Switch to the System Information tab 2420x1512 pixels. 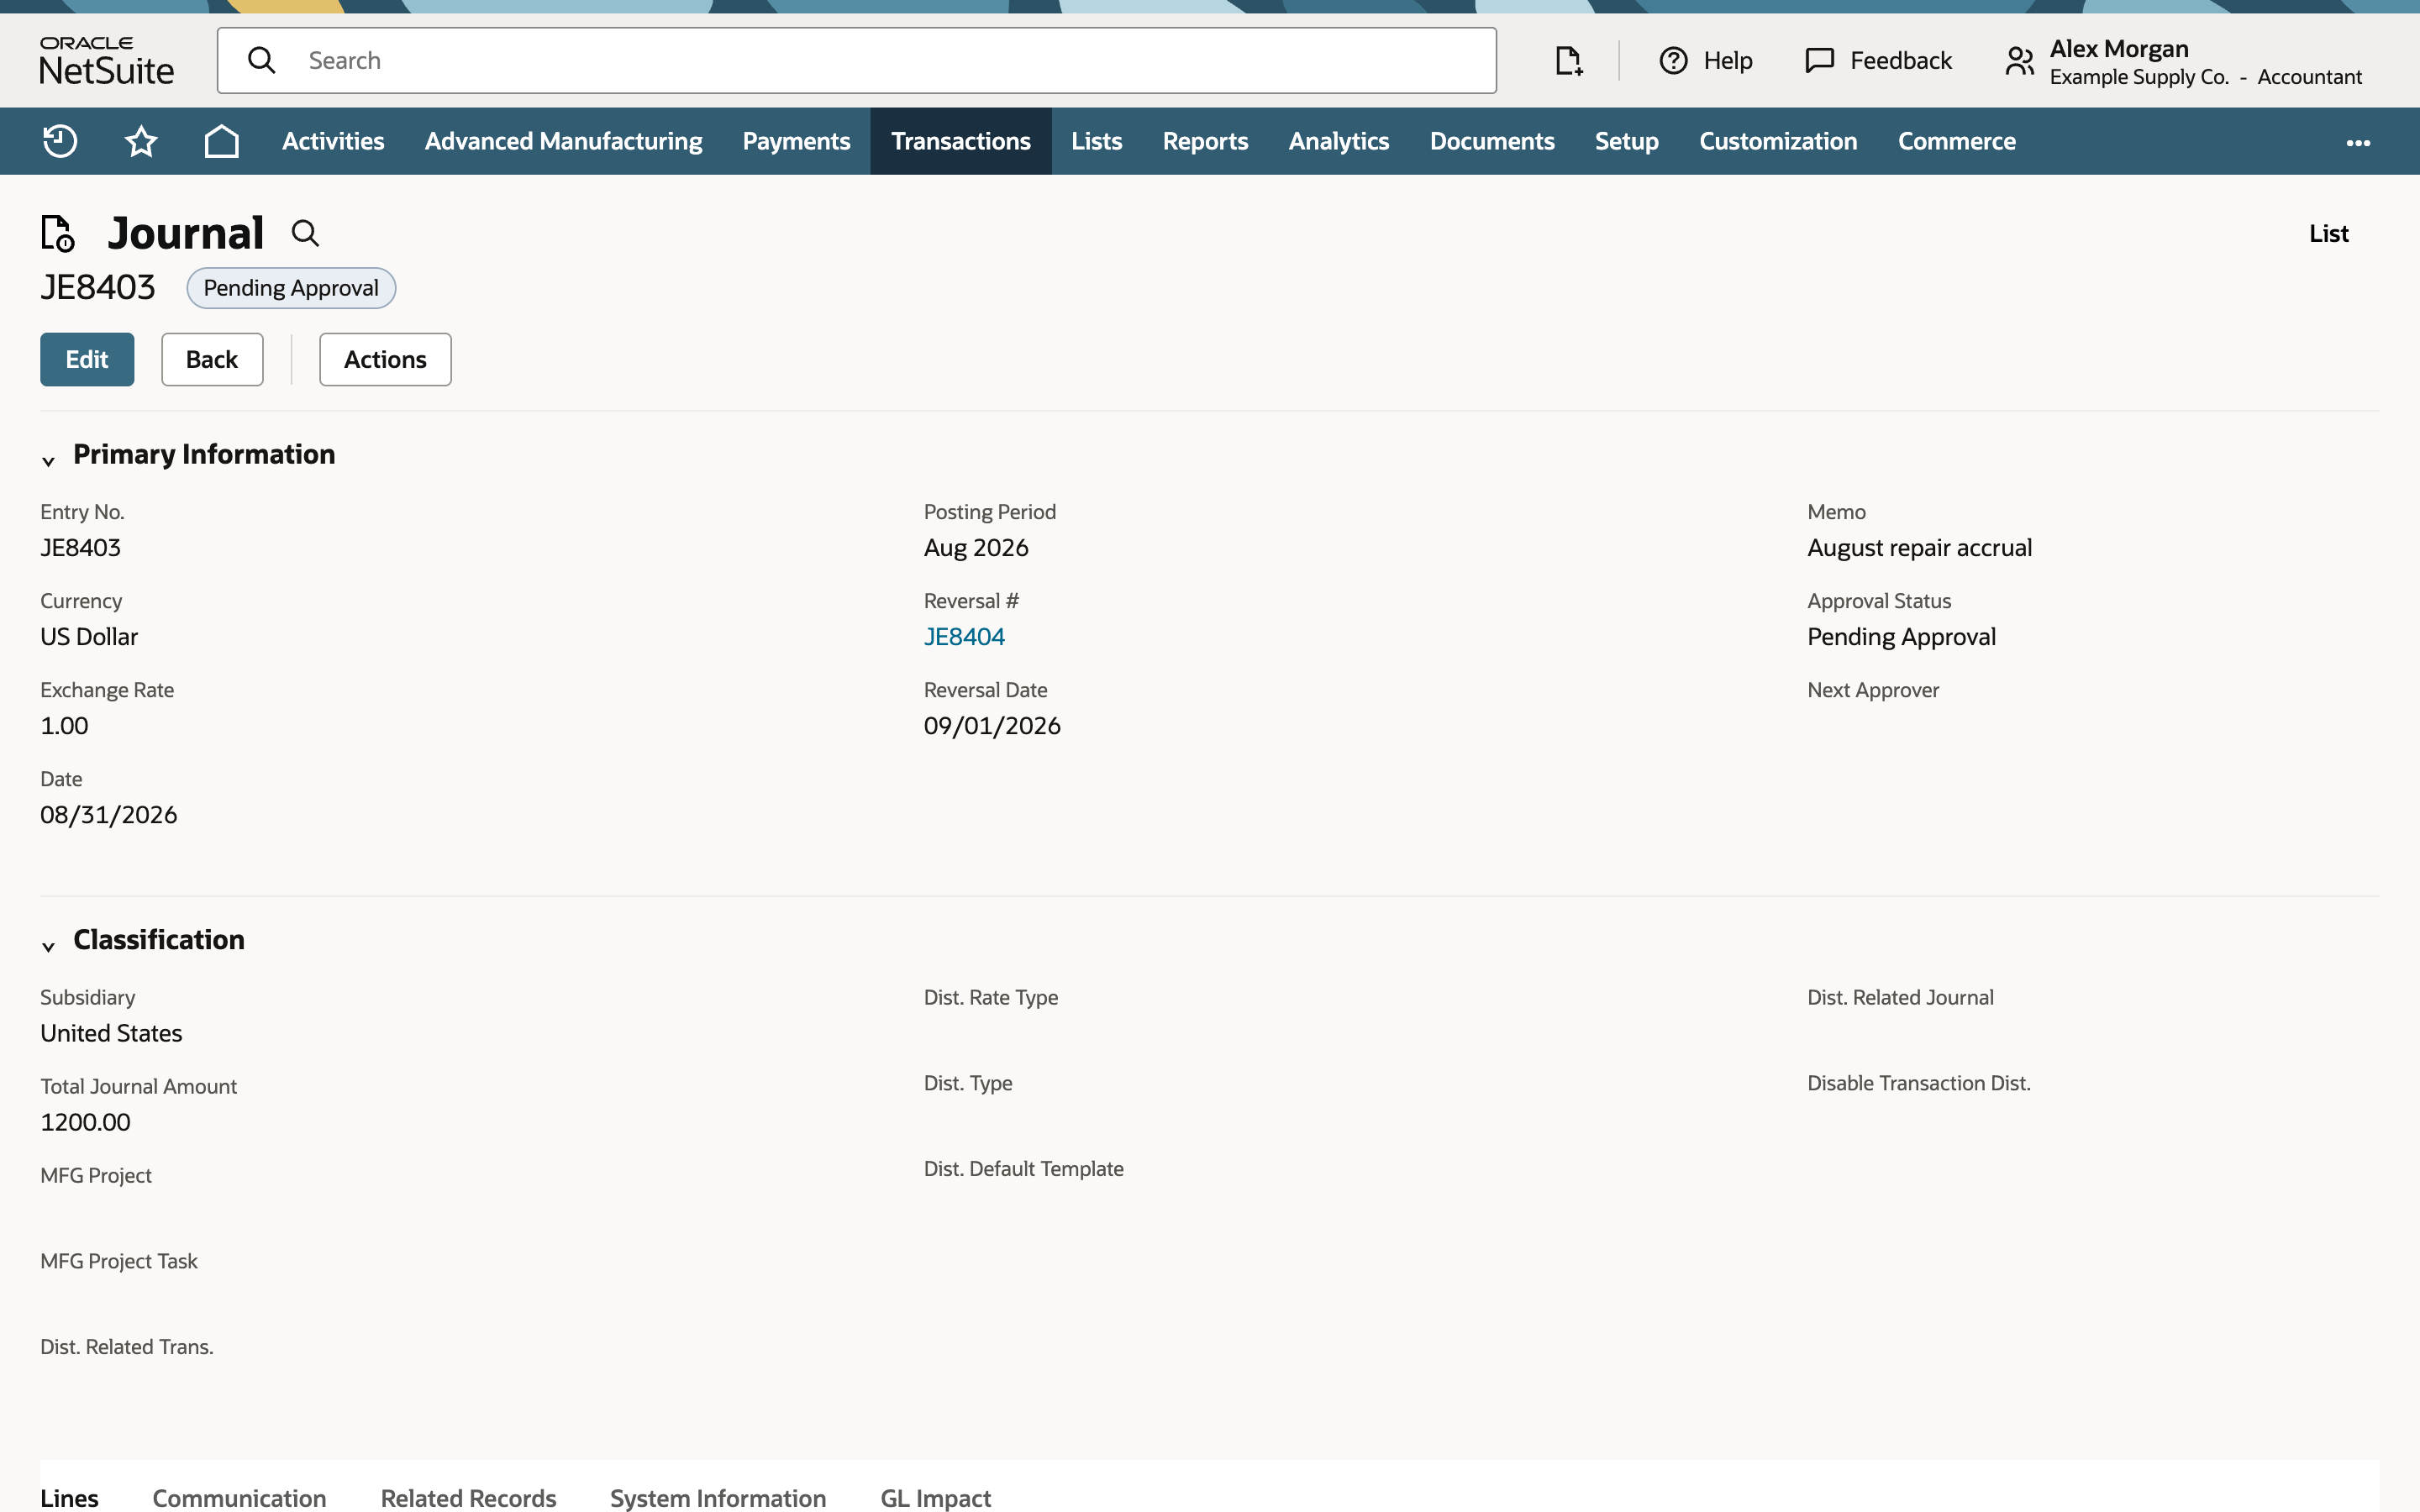point(718,1497)
